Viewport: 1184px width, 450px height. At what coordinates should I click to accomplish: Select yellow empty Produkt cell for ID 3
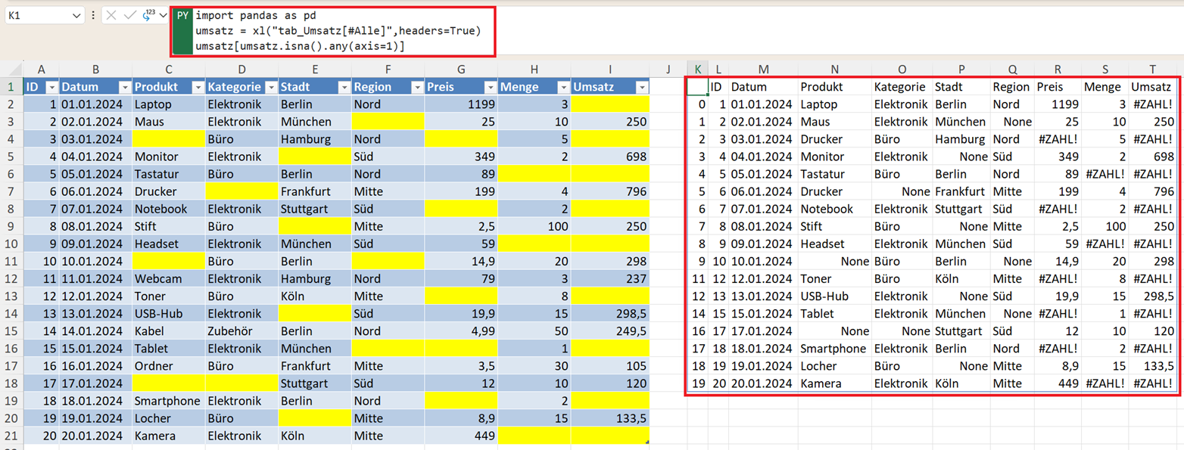168,139
